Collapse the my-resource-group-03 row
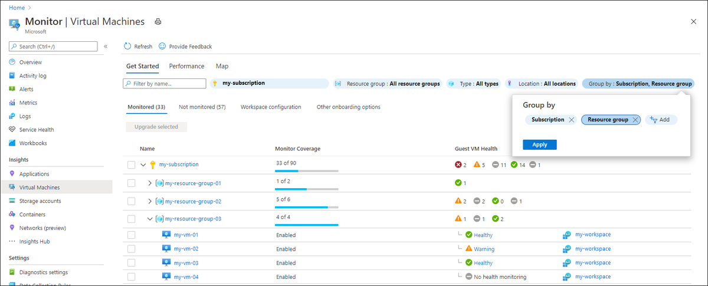 [150, 219]
